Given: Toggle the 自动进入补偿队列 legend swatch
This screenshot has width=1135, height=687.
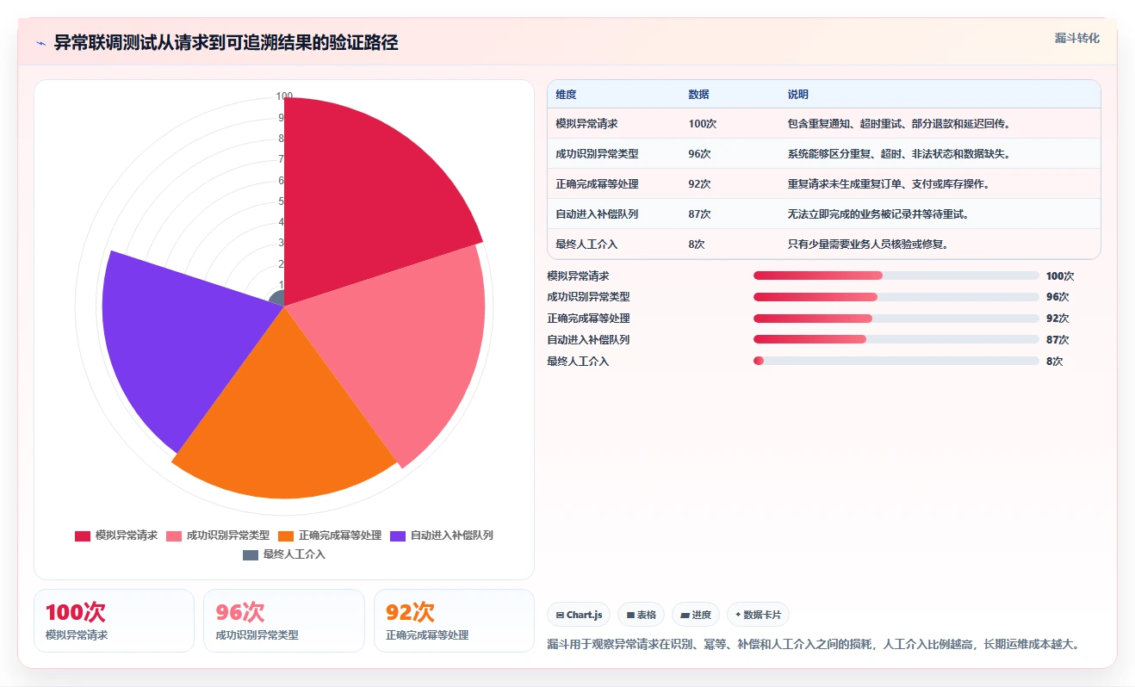Looking at the screenshot, I should pyautogui.click(x=398, y=535).
